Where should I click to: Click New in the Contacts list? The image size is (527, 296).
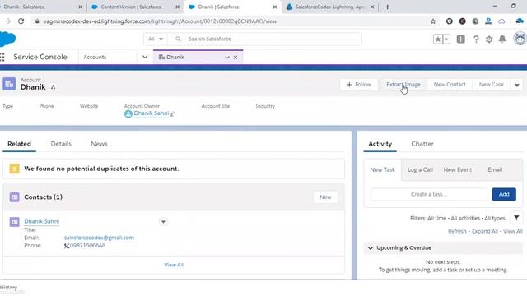pyautogui.click(x=325, y=197)
